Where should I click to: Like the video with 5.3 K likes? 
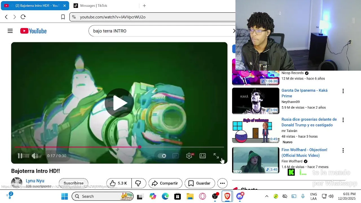click(x=119, y=183)
